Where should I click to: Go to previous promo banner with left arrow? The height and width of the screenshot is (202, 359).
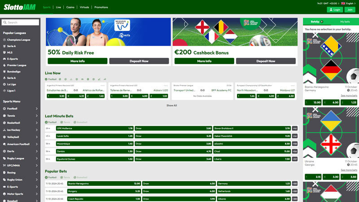(48, 32)
